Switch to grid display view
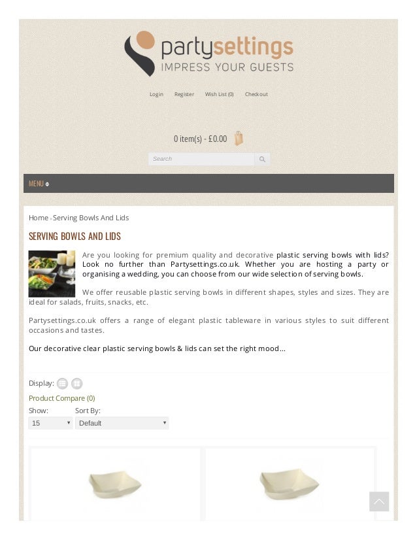 (x=76, y=383)
